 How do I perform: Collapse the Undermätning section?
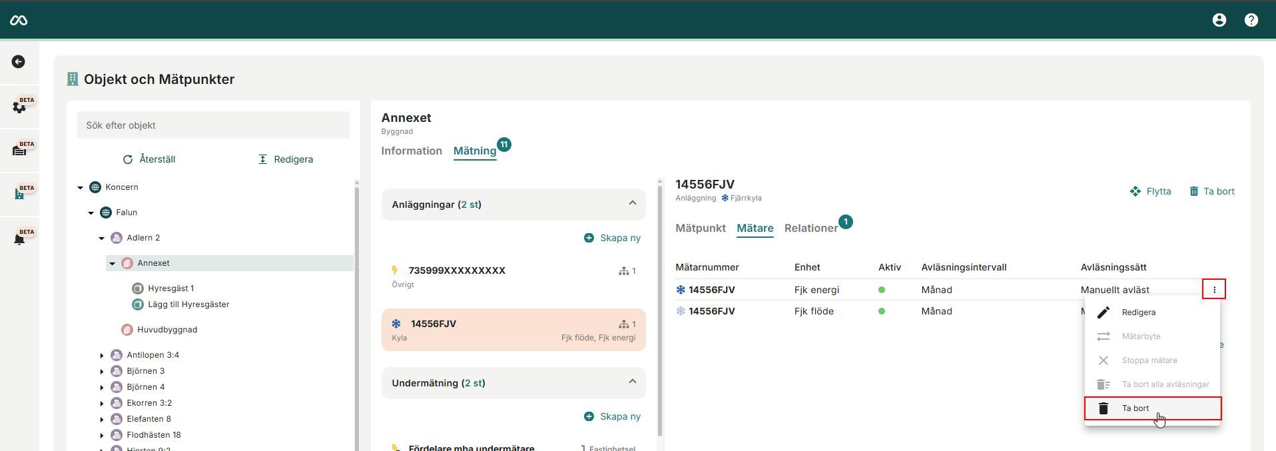click(x=632, y=382)
